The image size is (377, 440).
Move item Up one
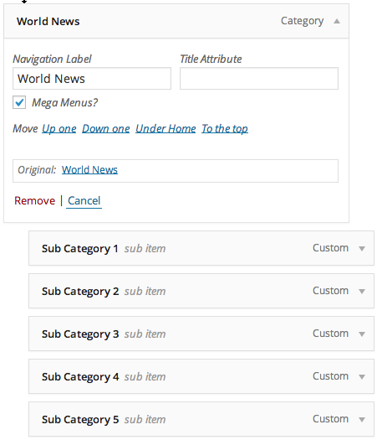tap(59, 128)
